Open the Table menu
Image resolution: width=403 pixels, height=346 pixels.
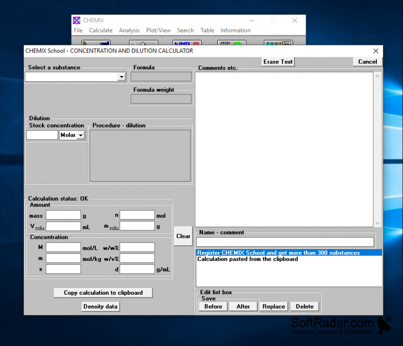(x=207, y=30)
